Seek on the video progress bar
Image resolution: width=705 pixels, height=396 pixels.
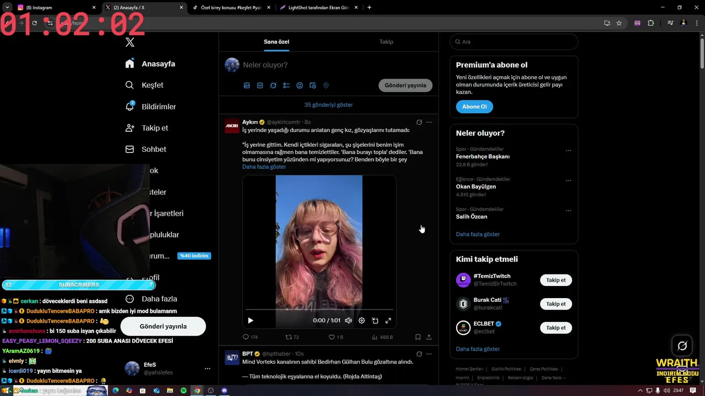click(319, 310)
